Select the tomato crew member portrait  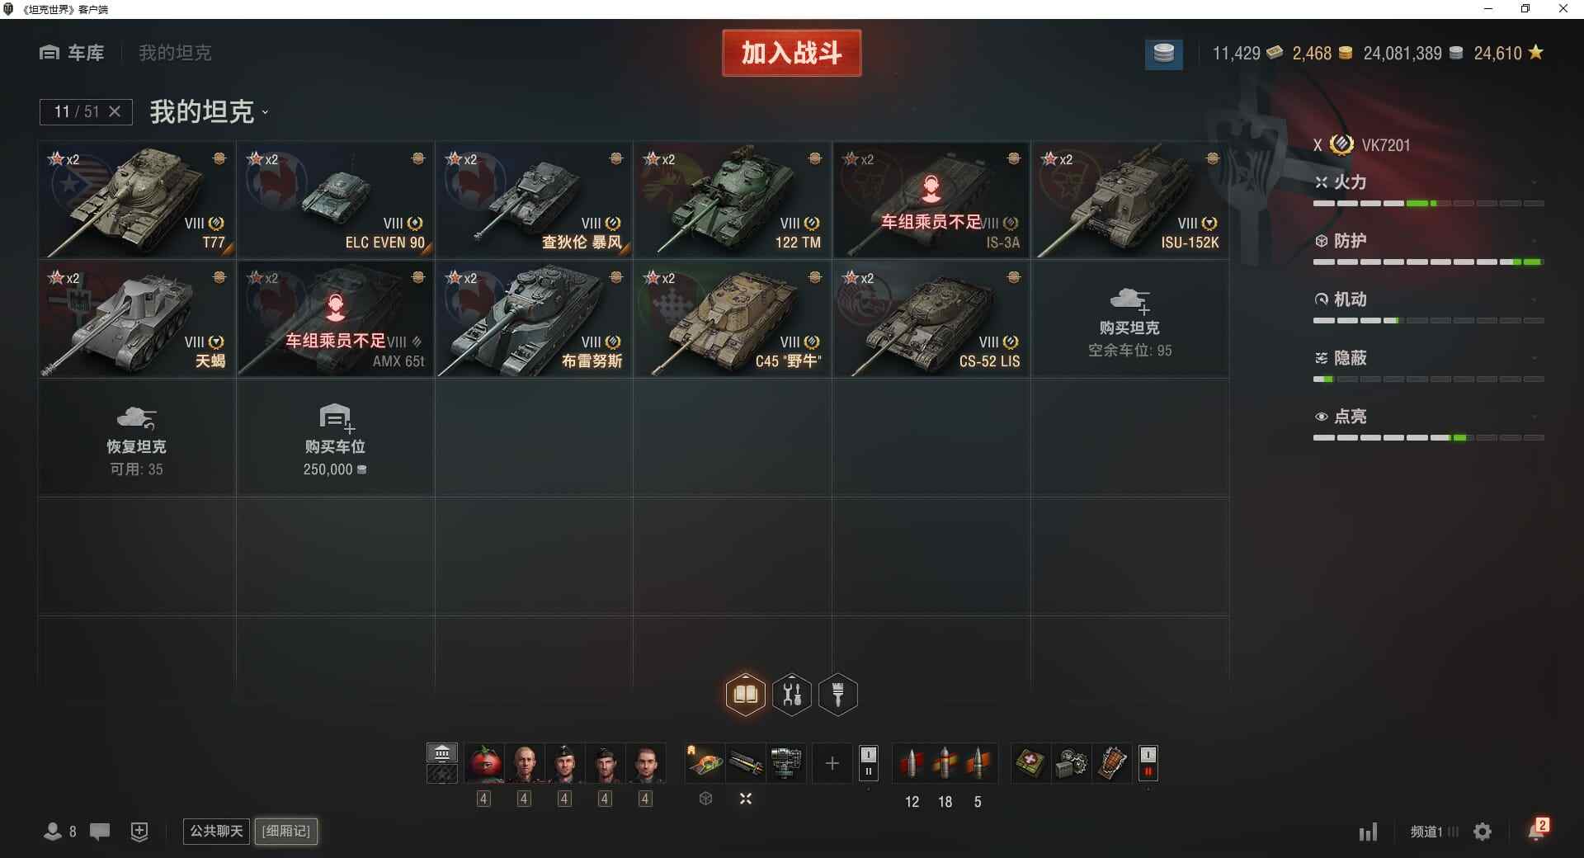[484, 763]
